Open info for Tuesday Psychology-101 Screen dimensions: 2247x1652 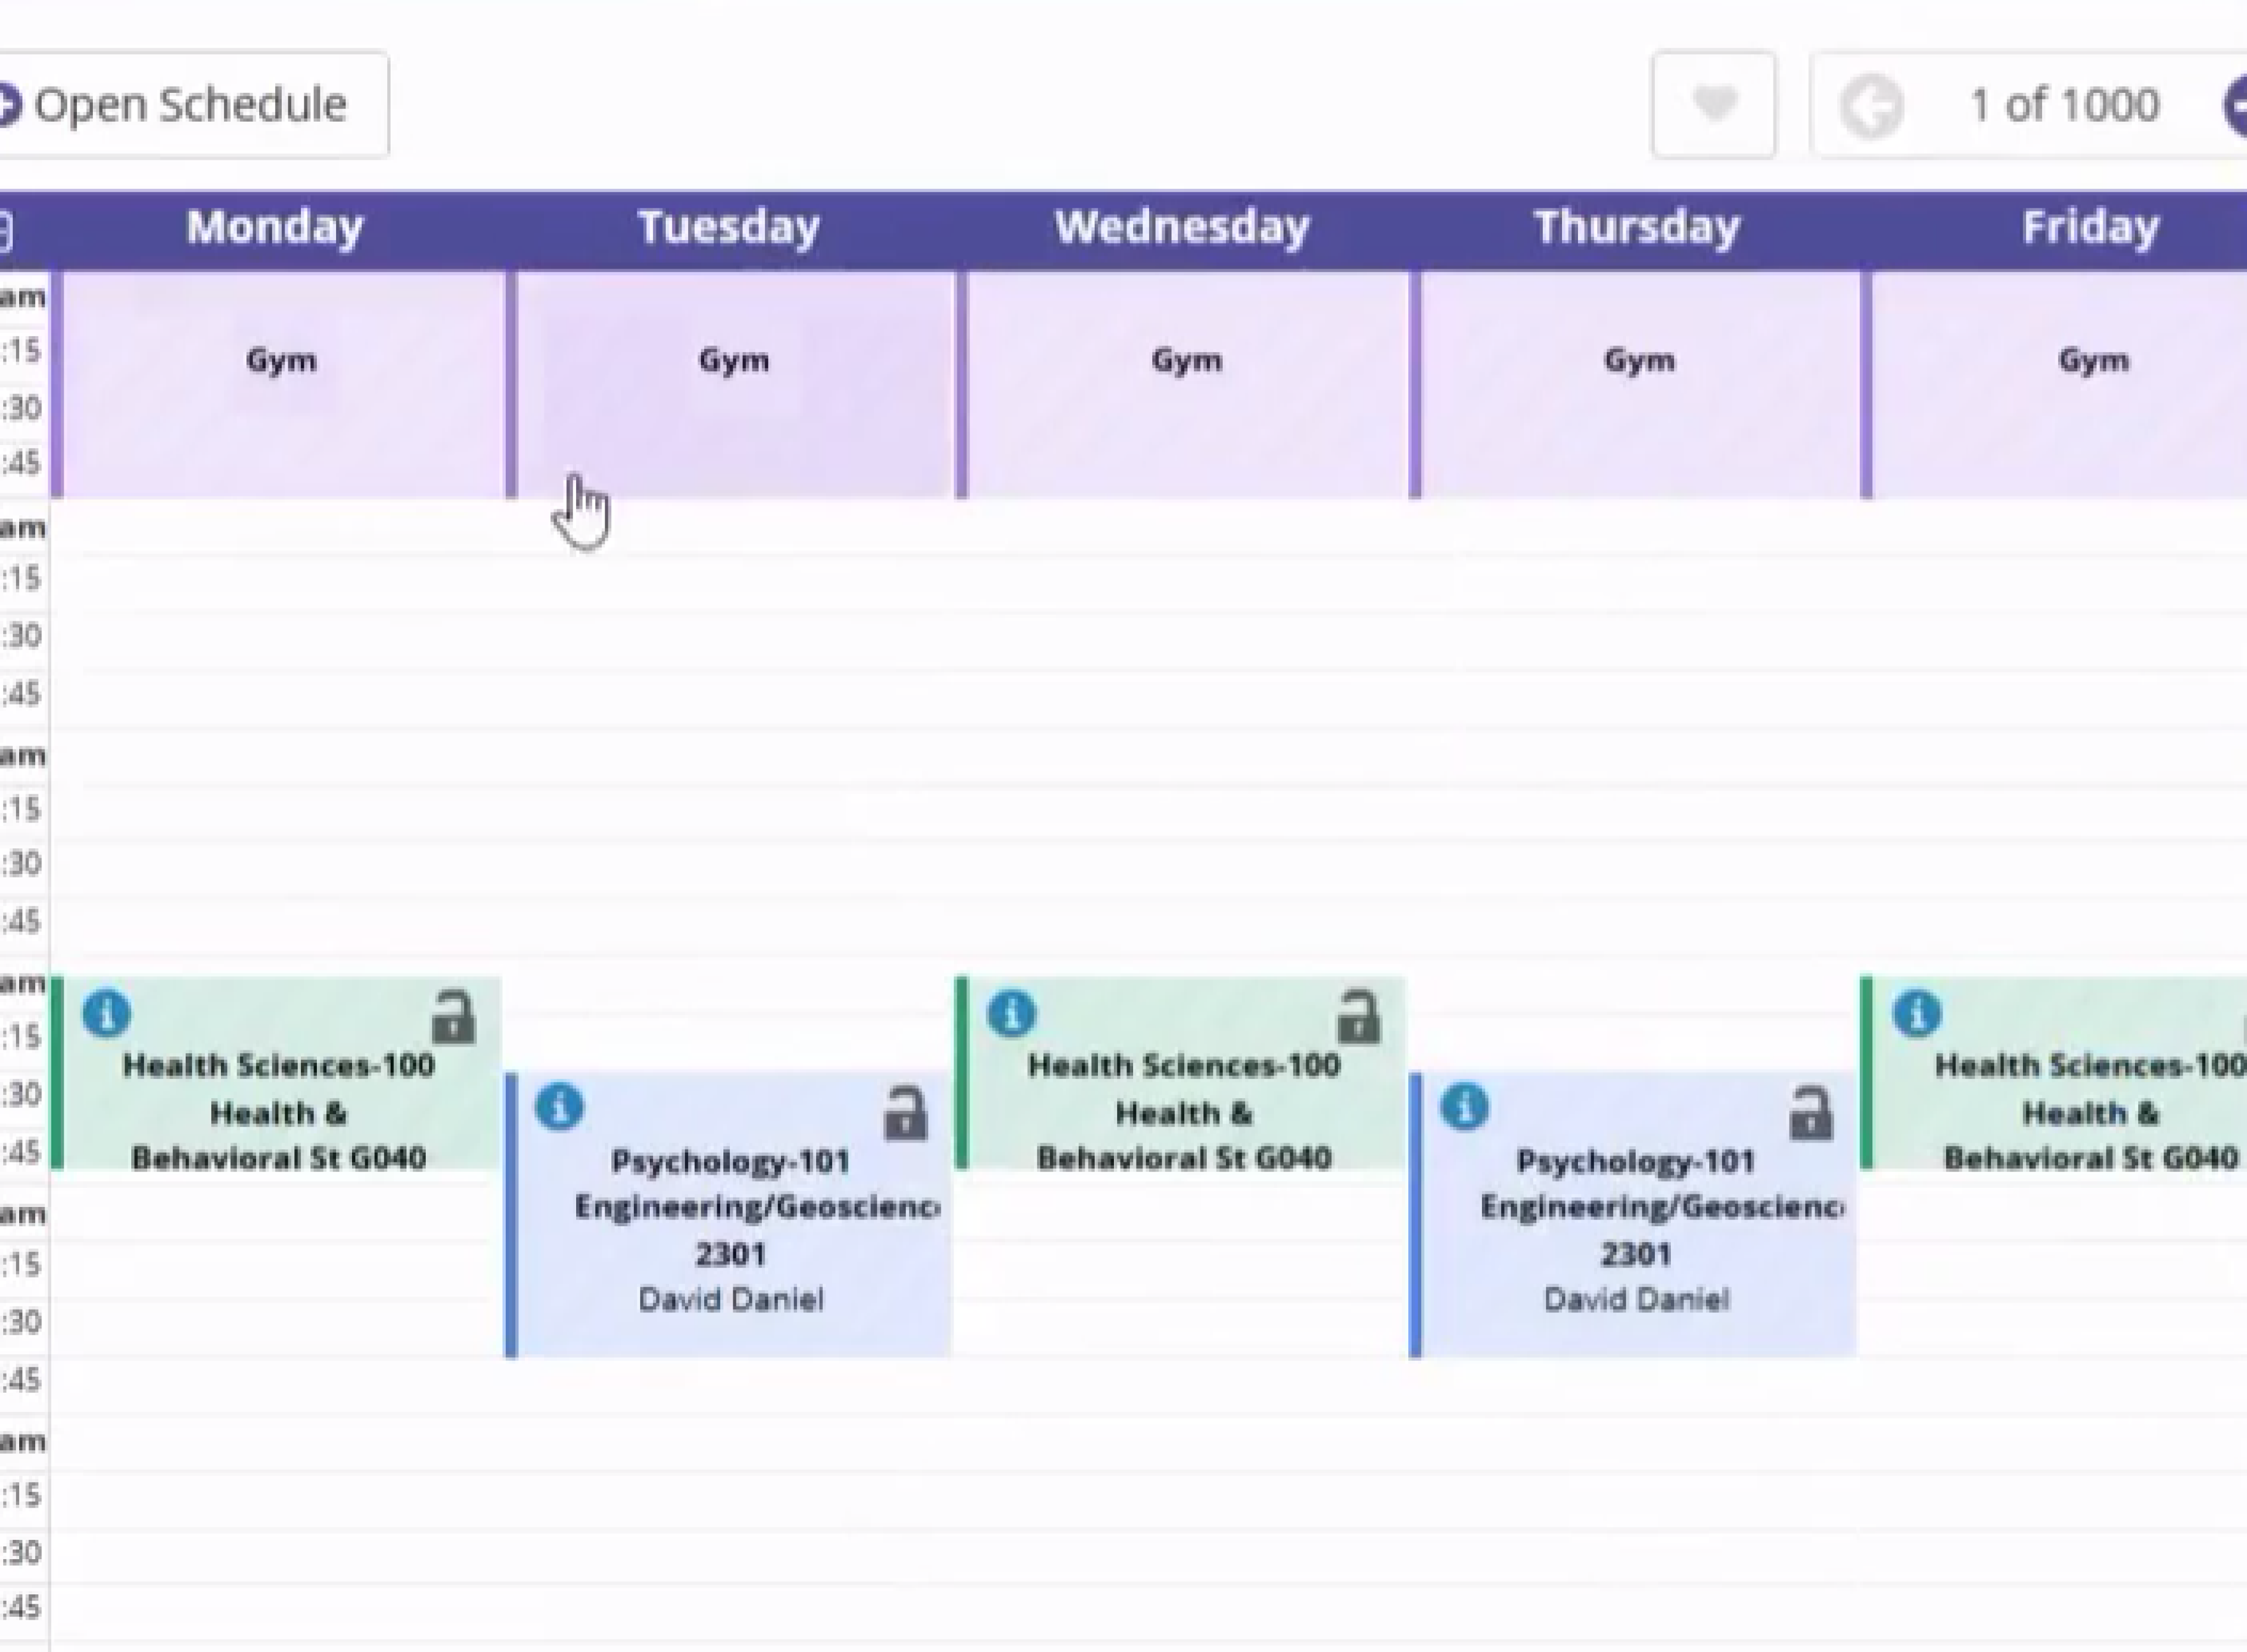(x=559, y=1107)
